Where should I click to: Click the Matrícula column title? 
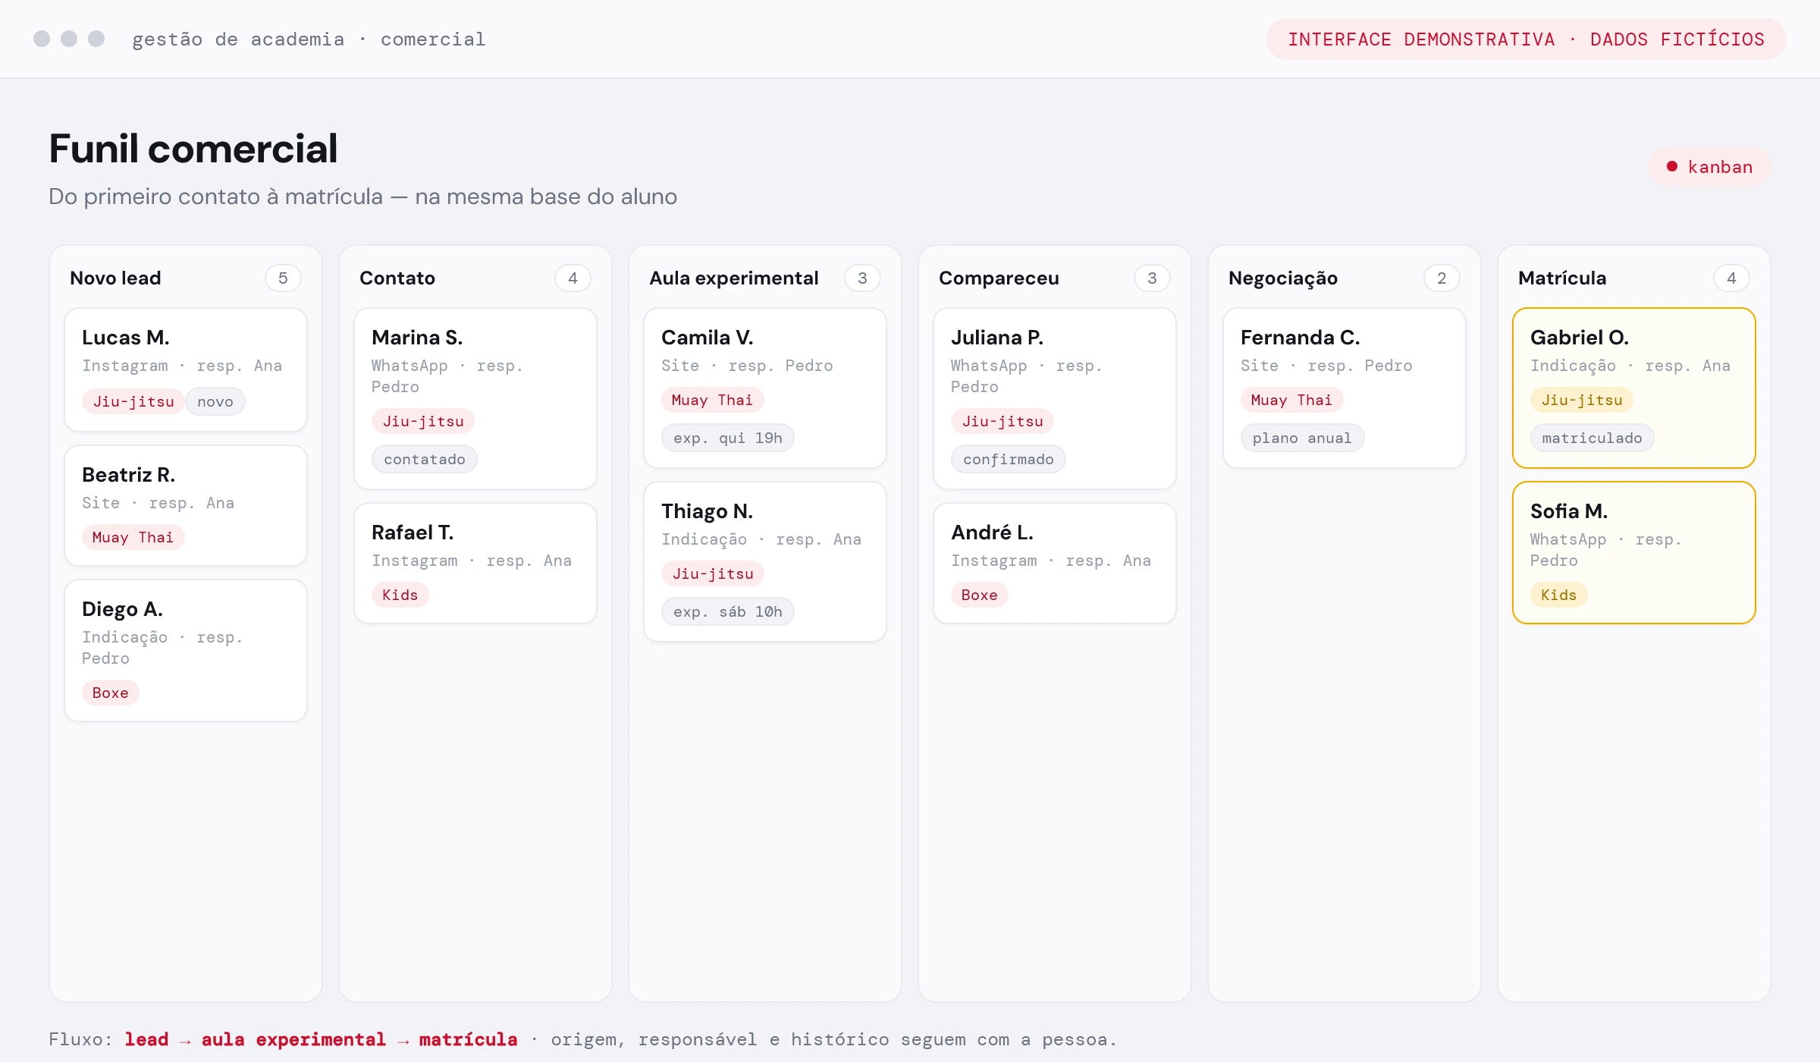pyautogui.click(x=1562, y=278)
